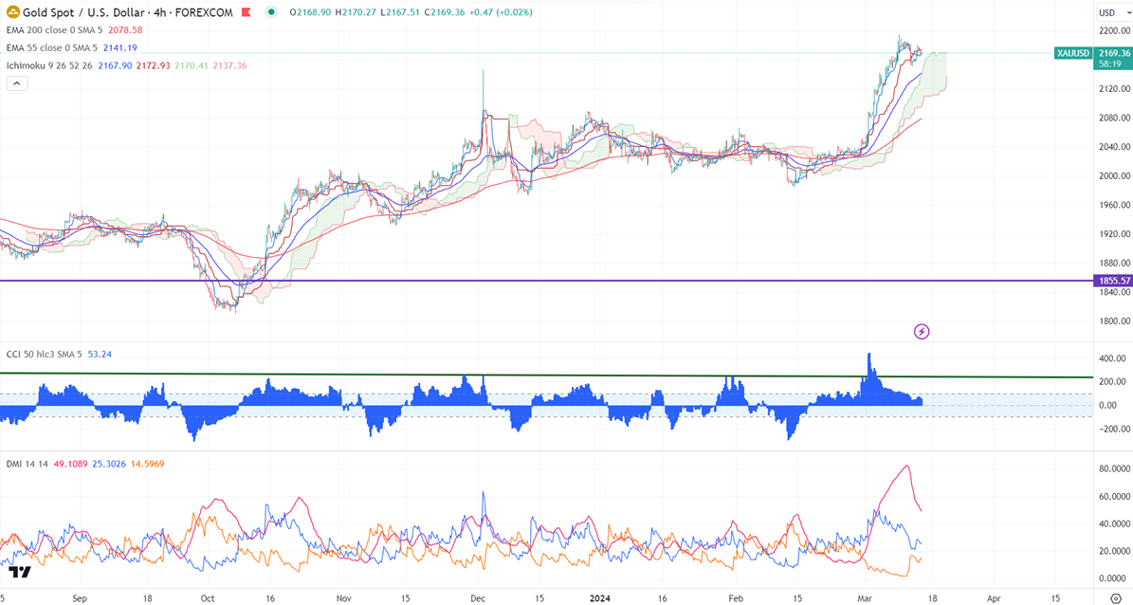Select the CCI 50 hlc3 SMA 5 legend
The height and width of the screenshot is (605, 1133).
(x=44, y=355)
